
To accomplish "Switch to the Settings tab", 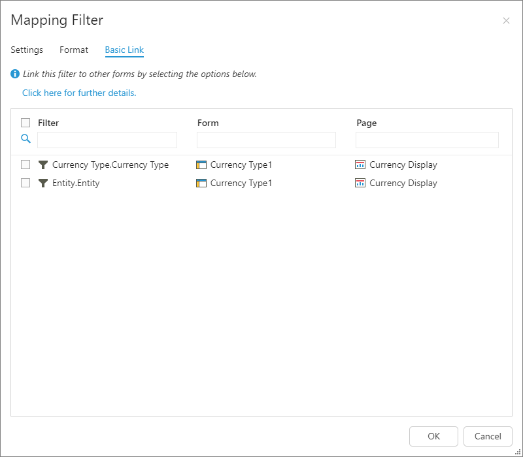I will click(27, 50).
